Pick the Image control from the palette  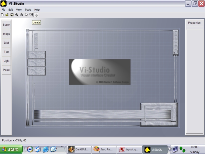[6, 34]
